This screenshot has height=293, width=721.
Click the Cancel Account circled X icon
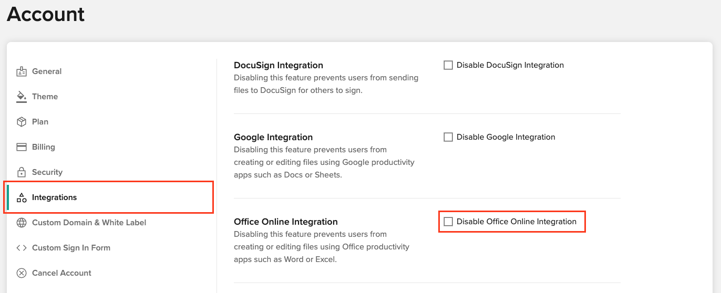point(22,273)
